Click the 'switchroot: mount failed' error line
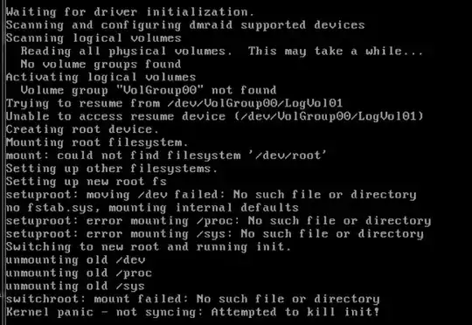The height and width of the screenshot is (325, 472). (192, 300)
